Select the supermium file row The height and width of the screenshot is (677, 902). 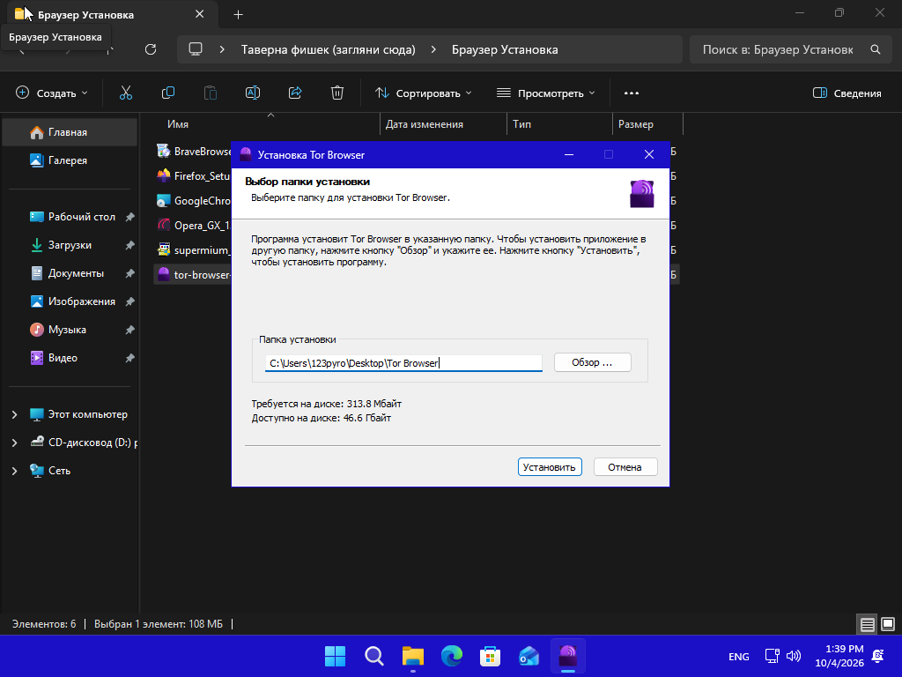pyautogui.click(x=192, y=249)
